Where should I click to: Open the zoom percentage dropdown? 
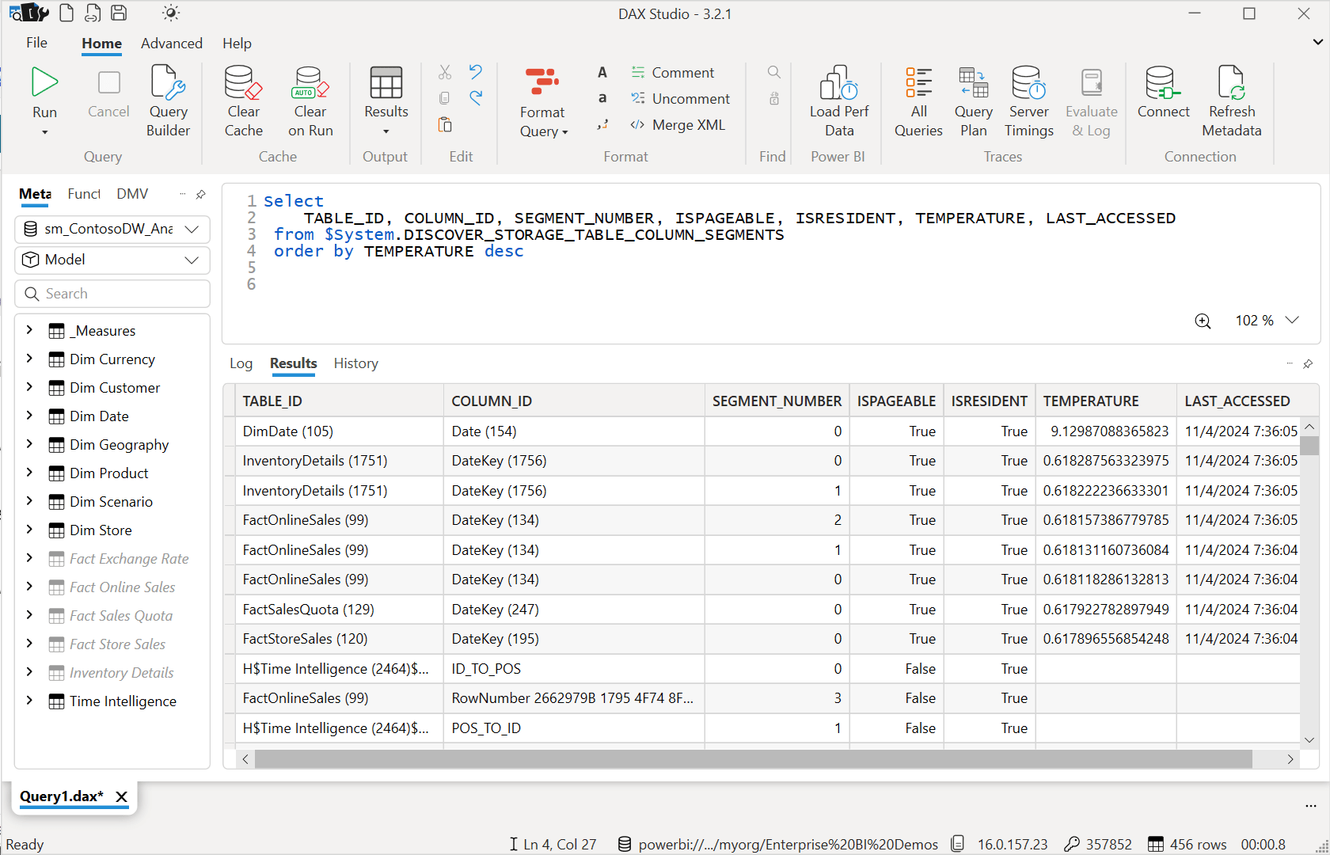[x=1292, y=320]
